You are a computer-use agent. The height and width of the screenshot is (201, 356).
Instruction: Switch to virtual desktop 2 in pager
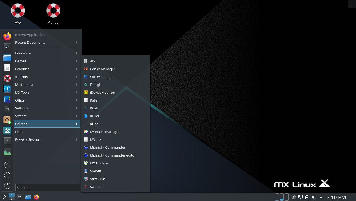point(12,199)
